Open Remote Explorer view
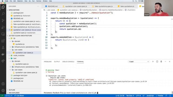 click(x=3, y=34)
